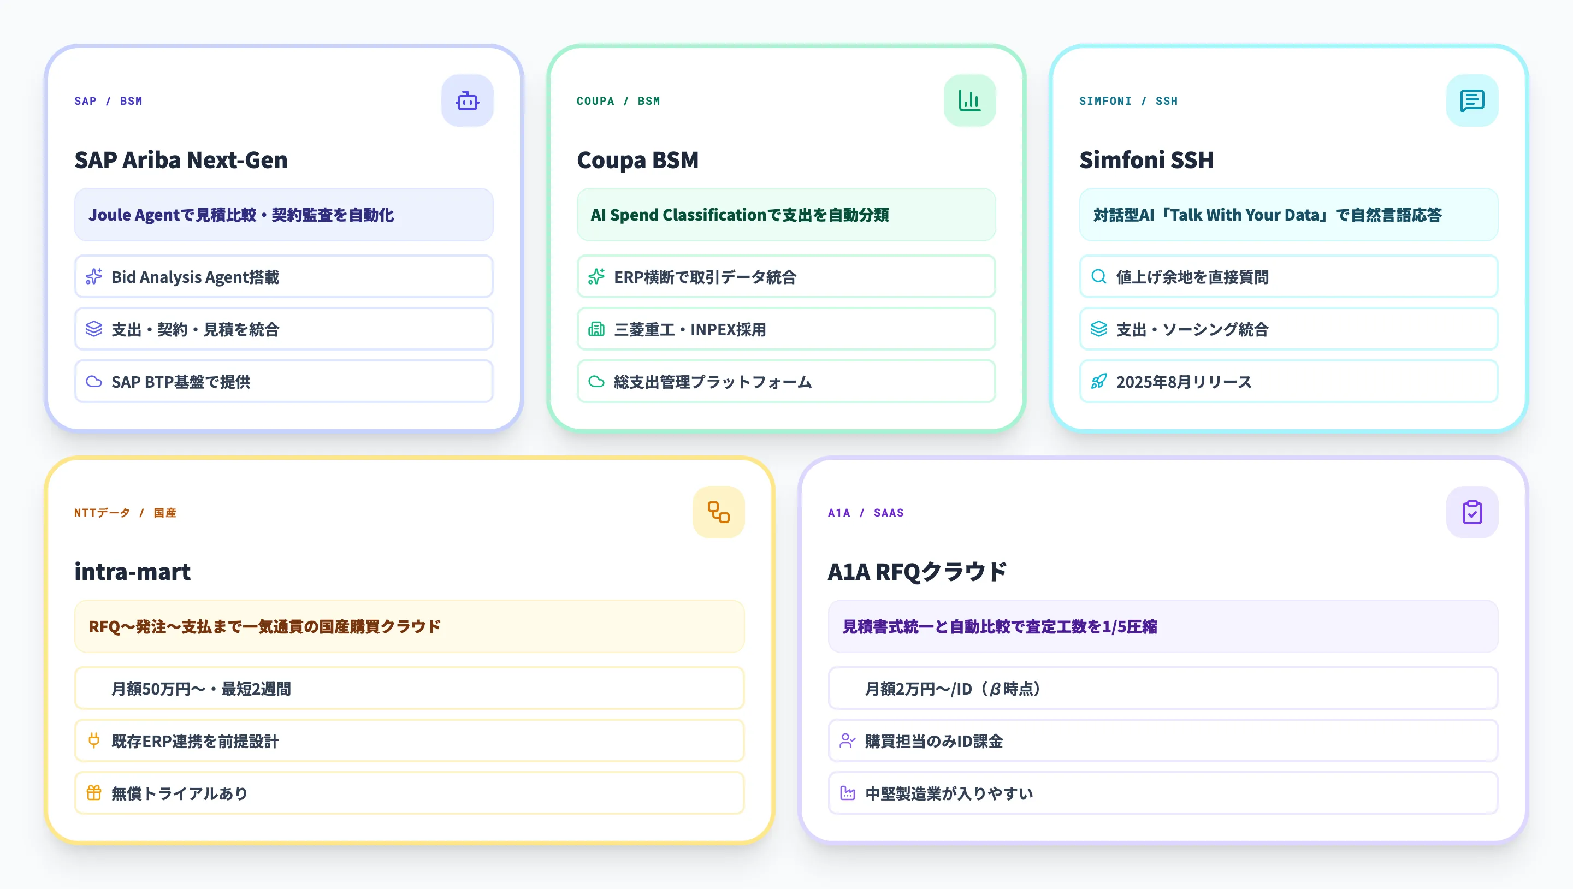Click the message icon on Simfoni SSH card
1573x889 pixels.
[x=1471, y=100]
